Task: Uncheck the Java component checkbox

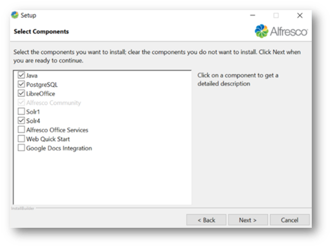Action: pyautogui.click(x=21, y=76)
